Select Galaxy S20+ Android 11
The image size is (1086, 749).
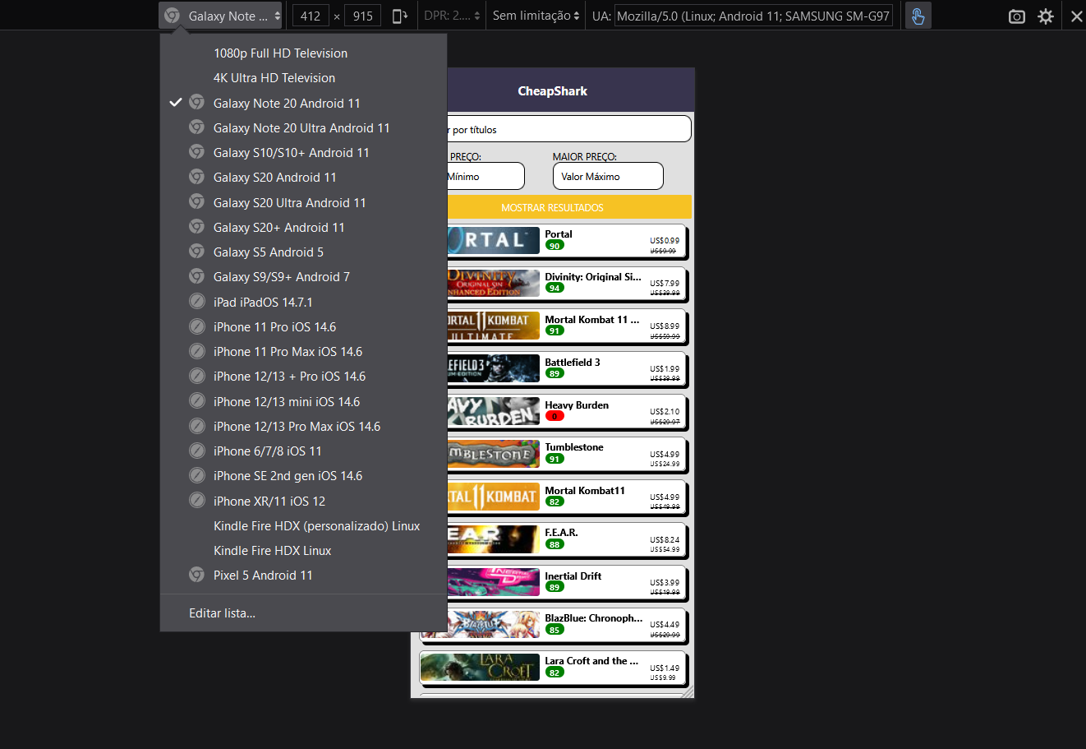[303, 228]
